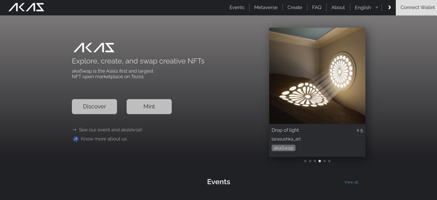Click the Events section heading

tap(219, 182)
